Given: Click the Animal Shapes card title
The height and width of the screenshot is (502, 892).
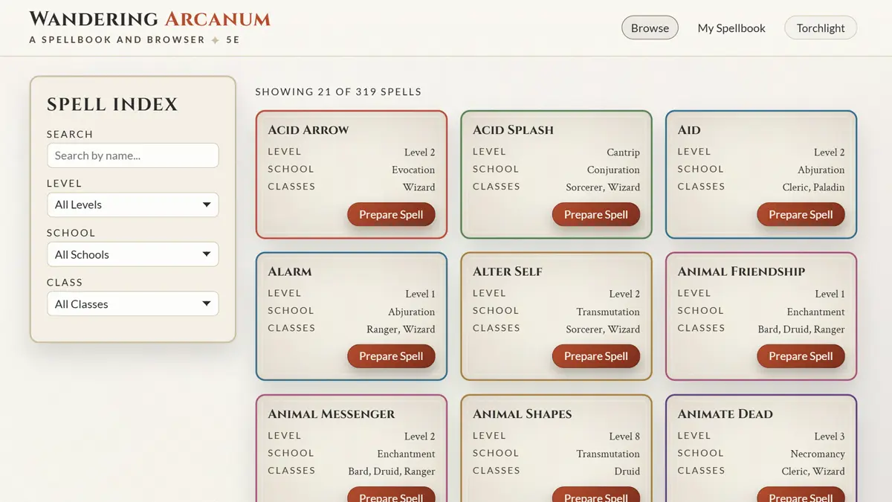Looking at the screenshot, I should click(x=520, y=414).
